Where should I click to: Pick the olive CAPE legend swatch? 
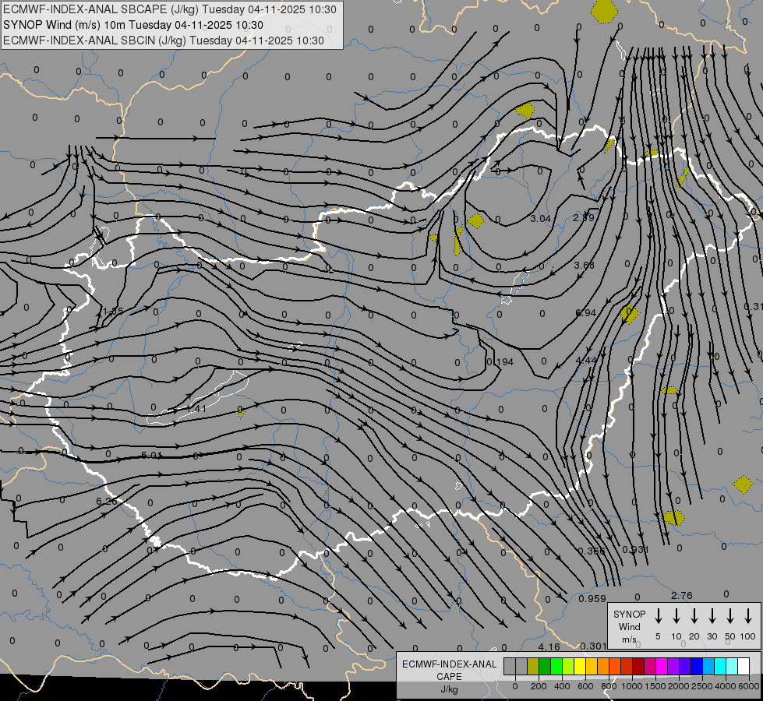point(533,666)
